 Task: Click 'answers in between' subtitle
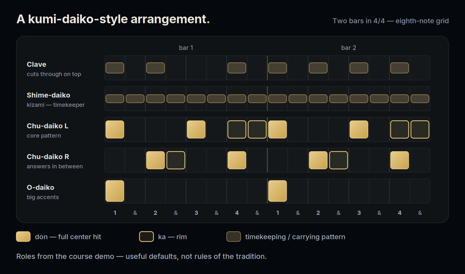pos(55,166)
